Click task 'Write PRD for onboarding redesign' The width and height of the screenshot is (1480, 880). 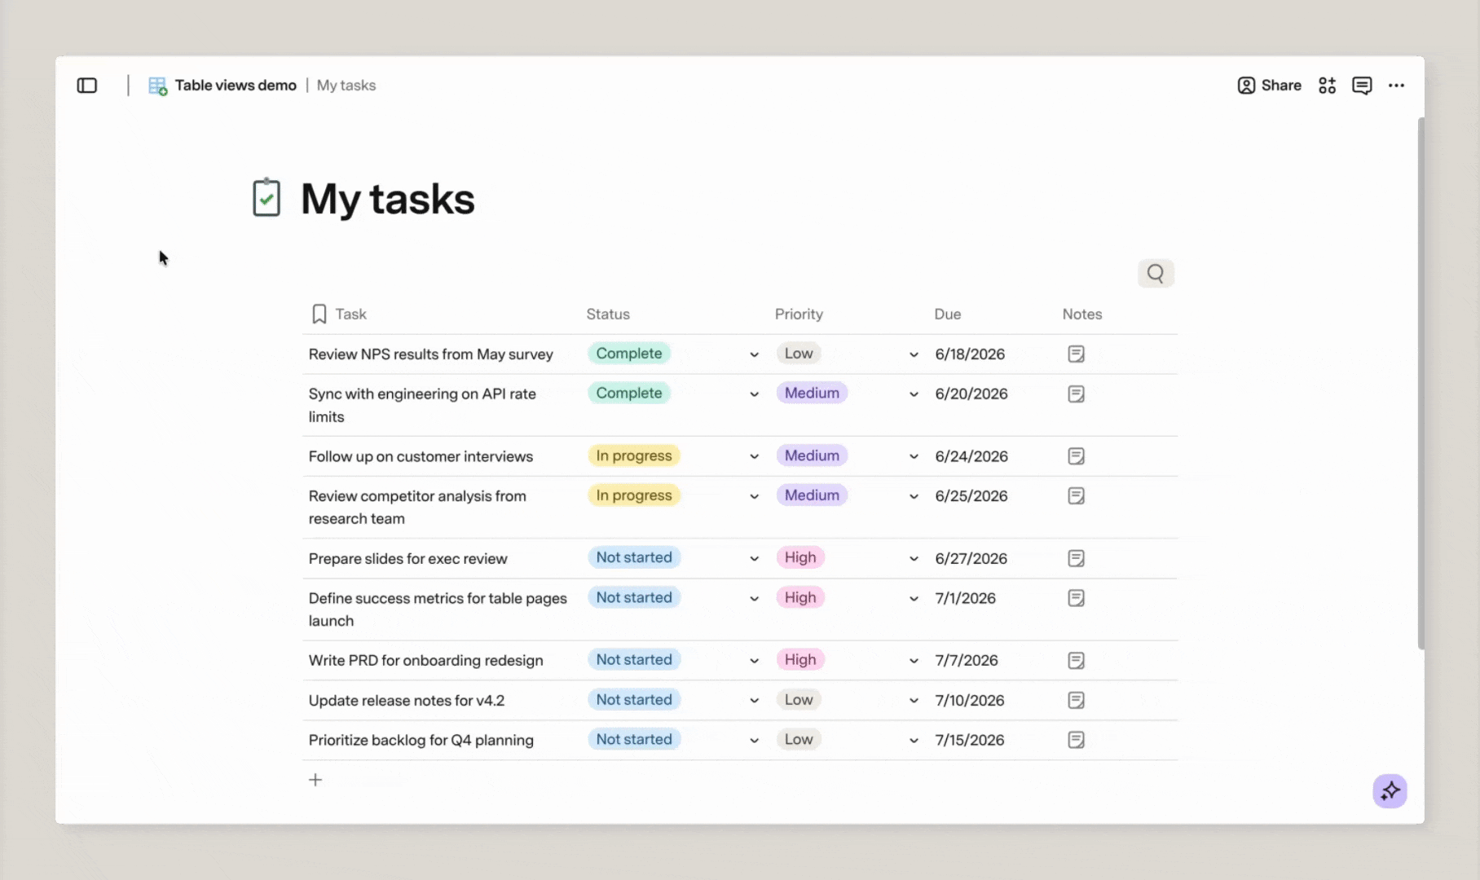pos(425,661)
